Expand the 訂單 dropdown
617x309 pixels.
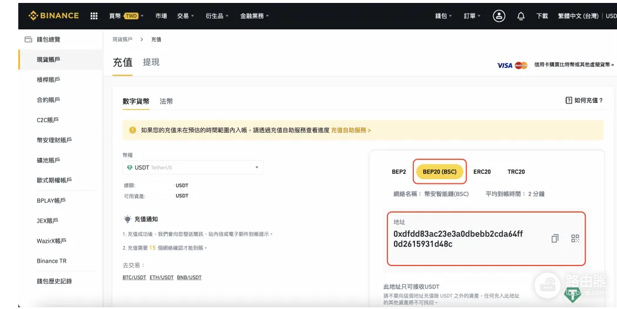point(472,16)
